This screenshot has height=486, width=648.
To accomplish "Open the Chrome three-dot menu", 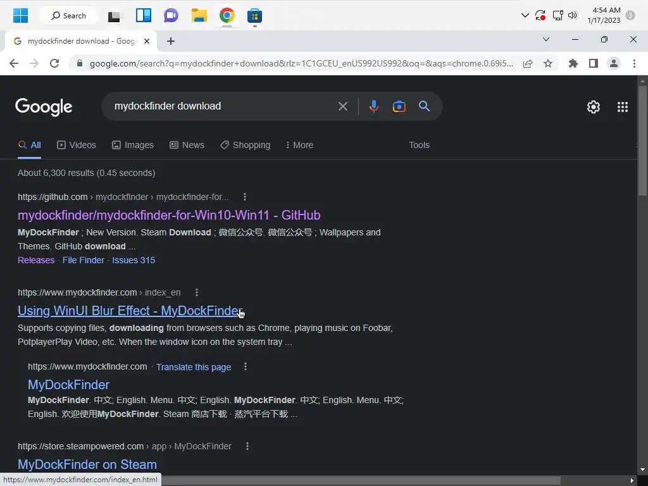I will 634,64.
